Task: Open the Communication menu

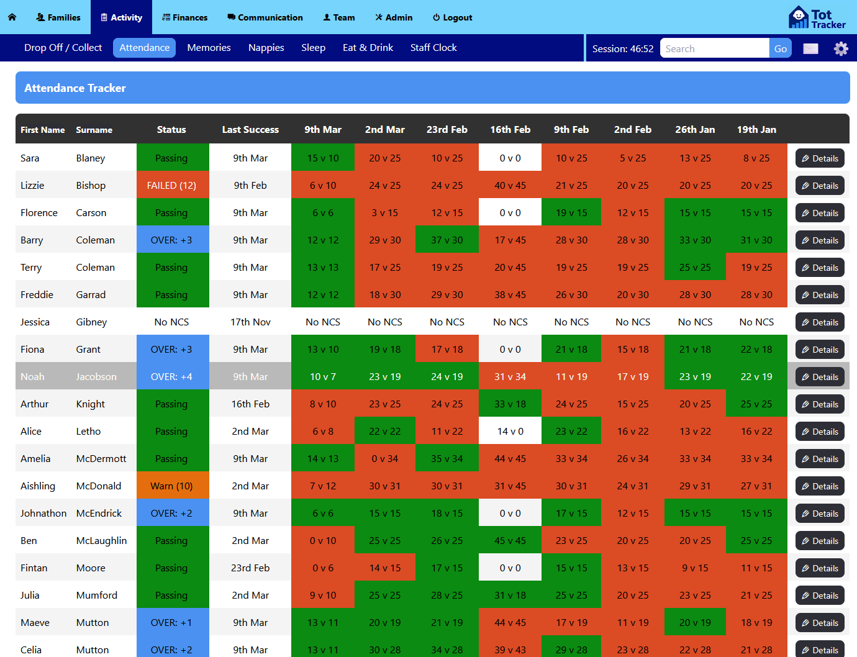Action: [265, 17]
